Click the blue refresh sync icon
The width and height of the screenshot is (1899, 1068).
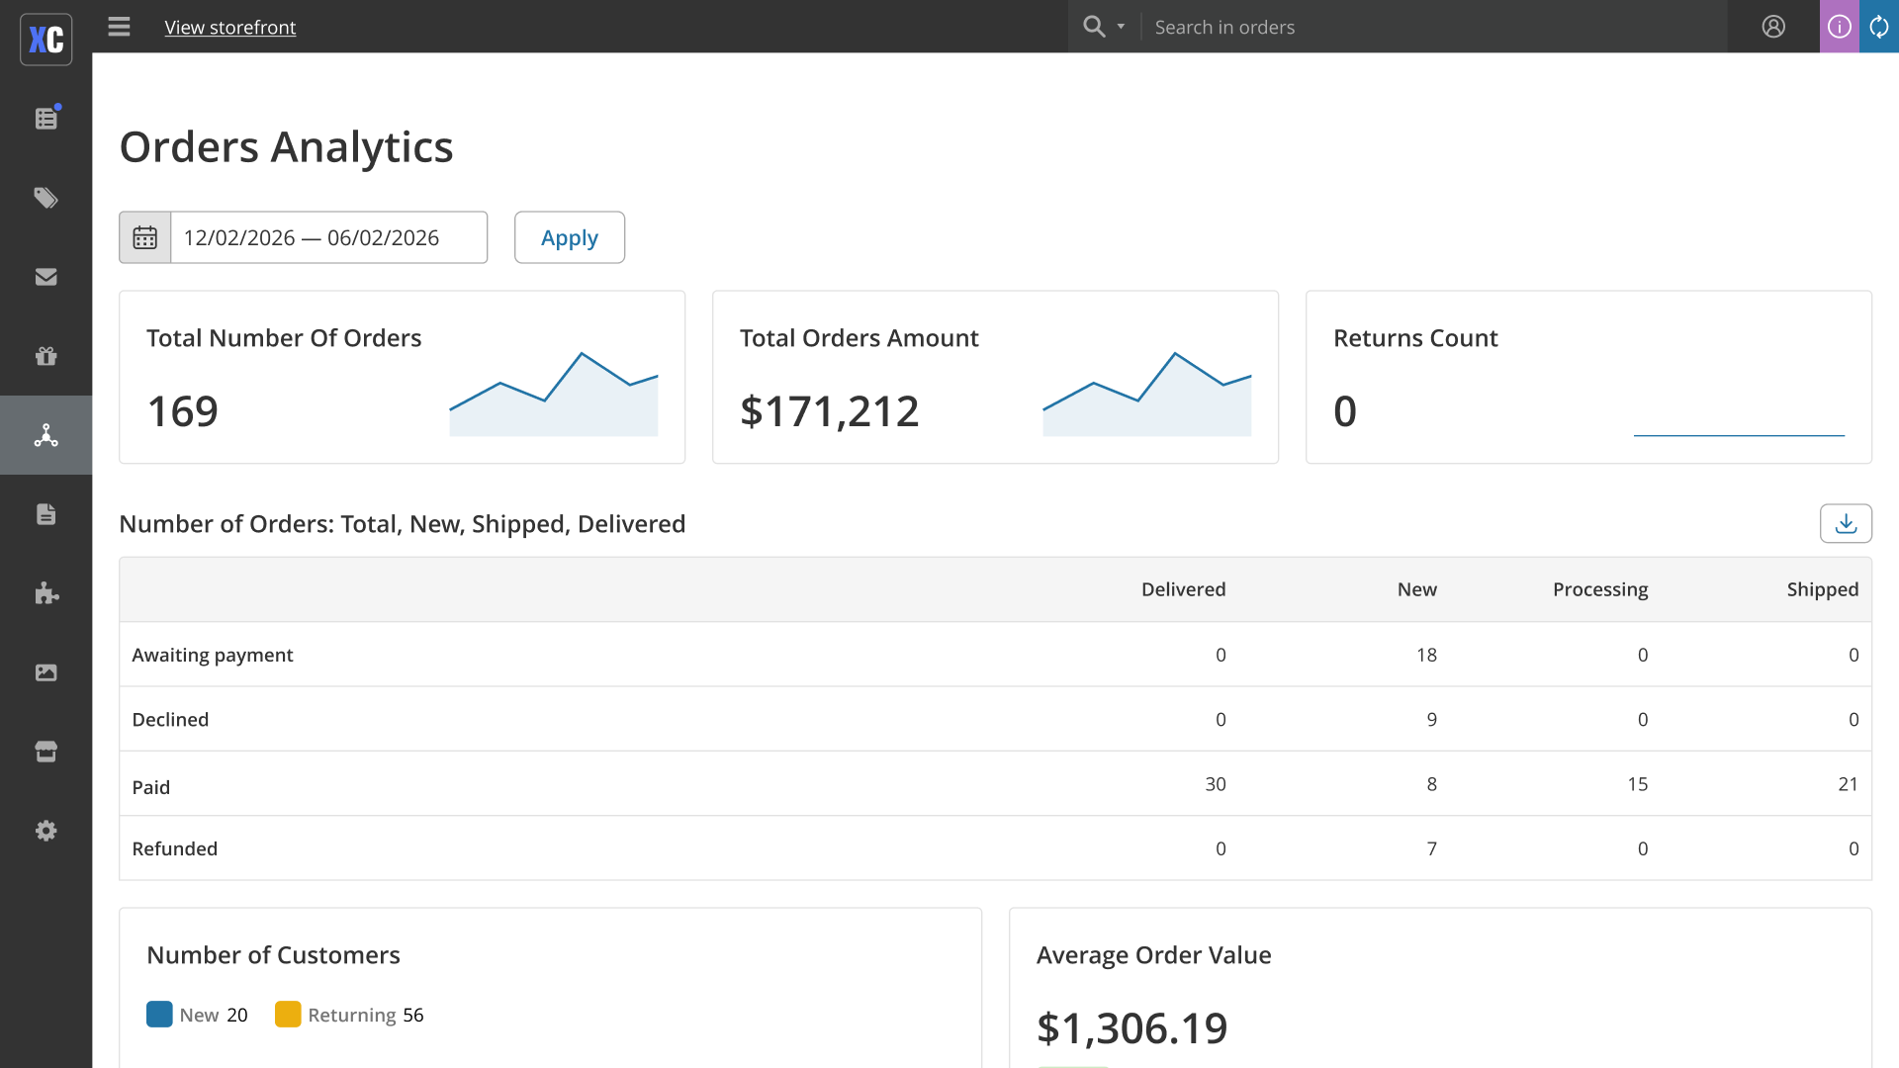[1879, 27]
